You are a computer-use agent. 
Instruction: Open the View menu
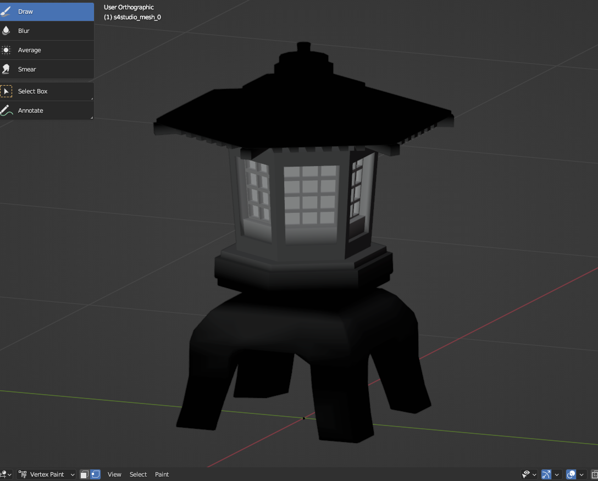[114, 474]
